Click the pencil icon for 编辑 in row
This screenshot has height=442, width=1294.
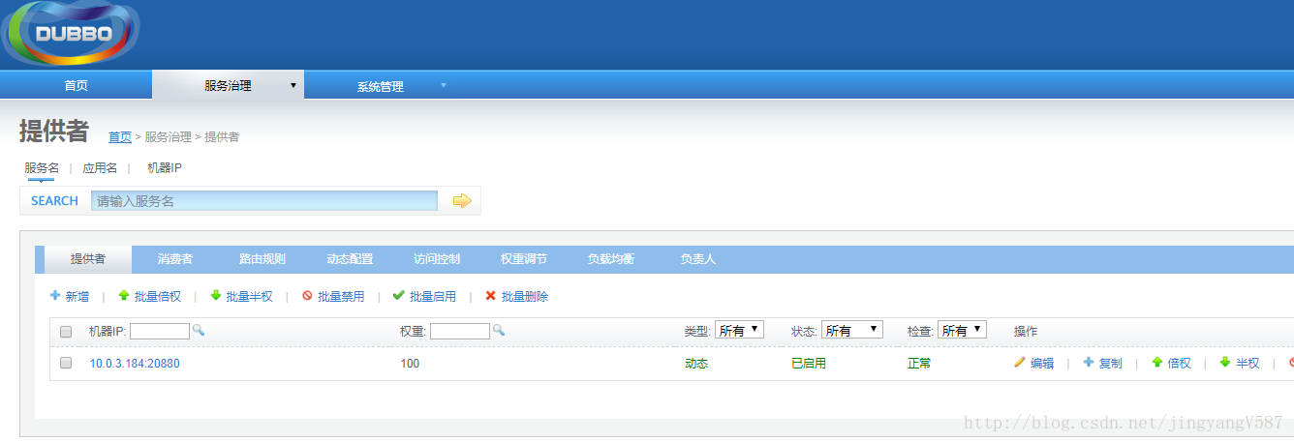[x=1019, y=363]
